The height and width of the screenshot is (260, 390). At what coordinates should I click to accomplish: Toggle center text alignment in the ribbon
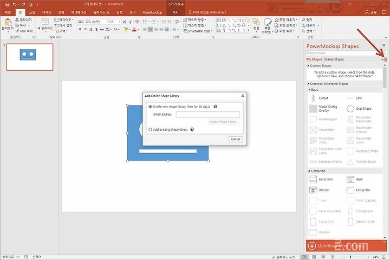coord(150,30)
